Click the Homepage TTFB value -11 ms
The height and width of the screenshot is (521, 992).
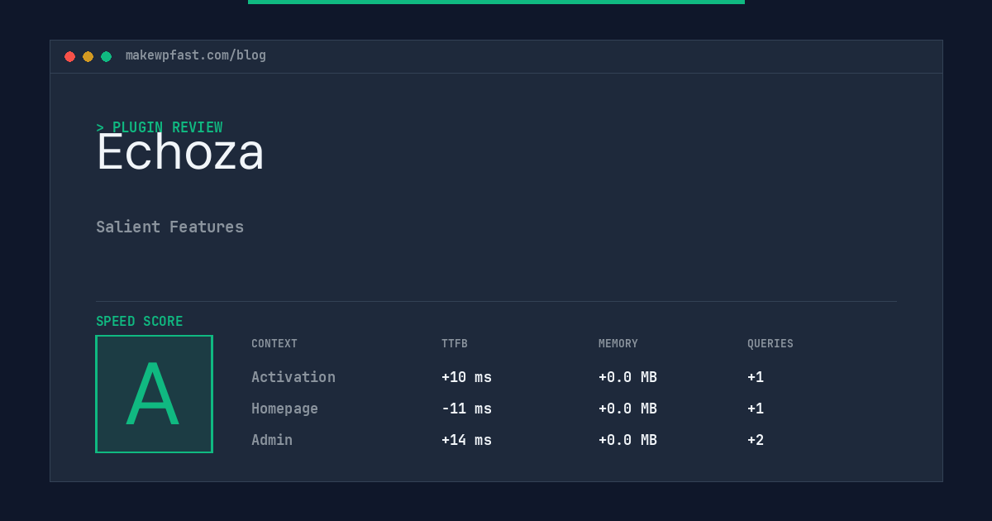point(466,409)
